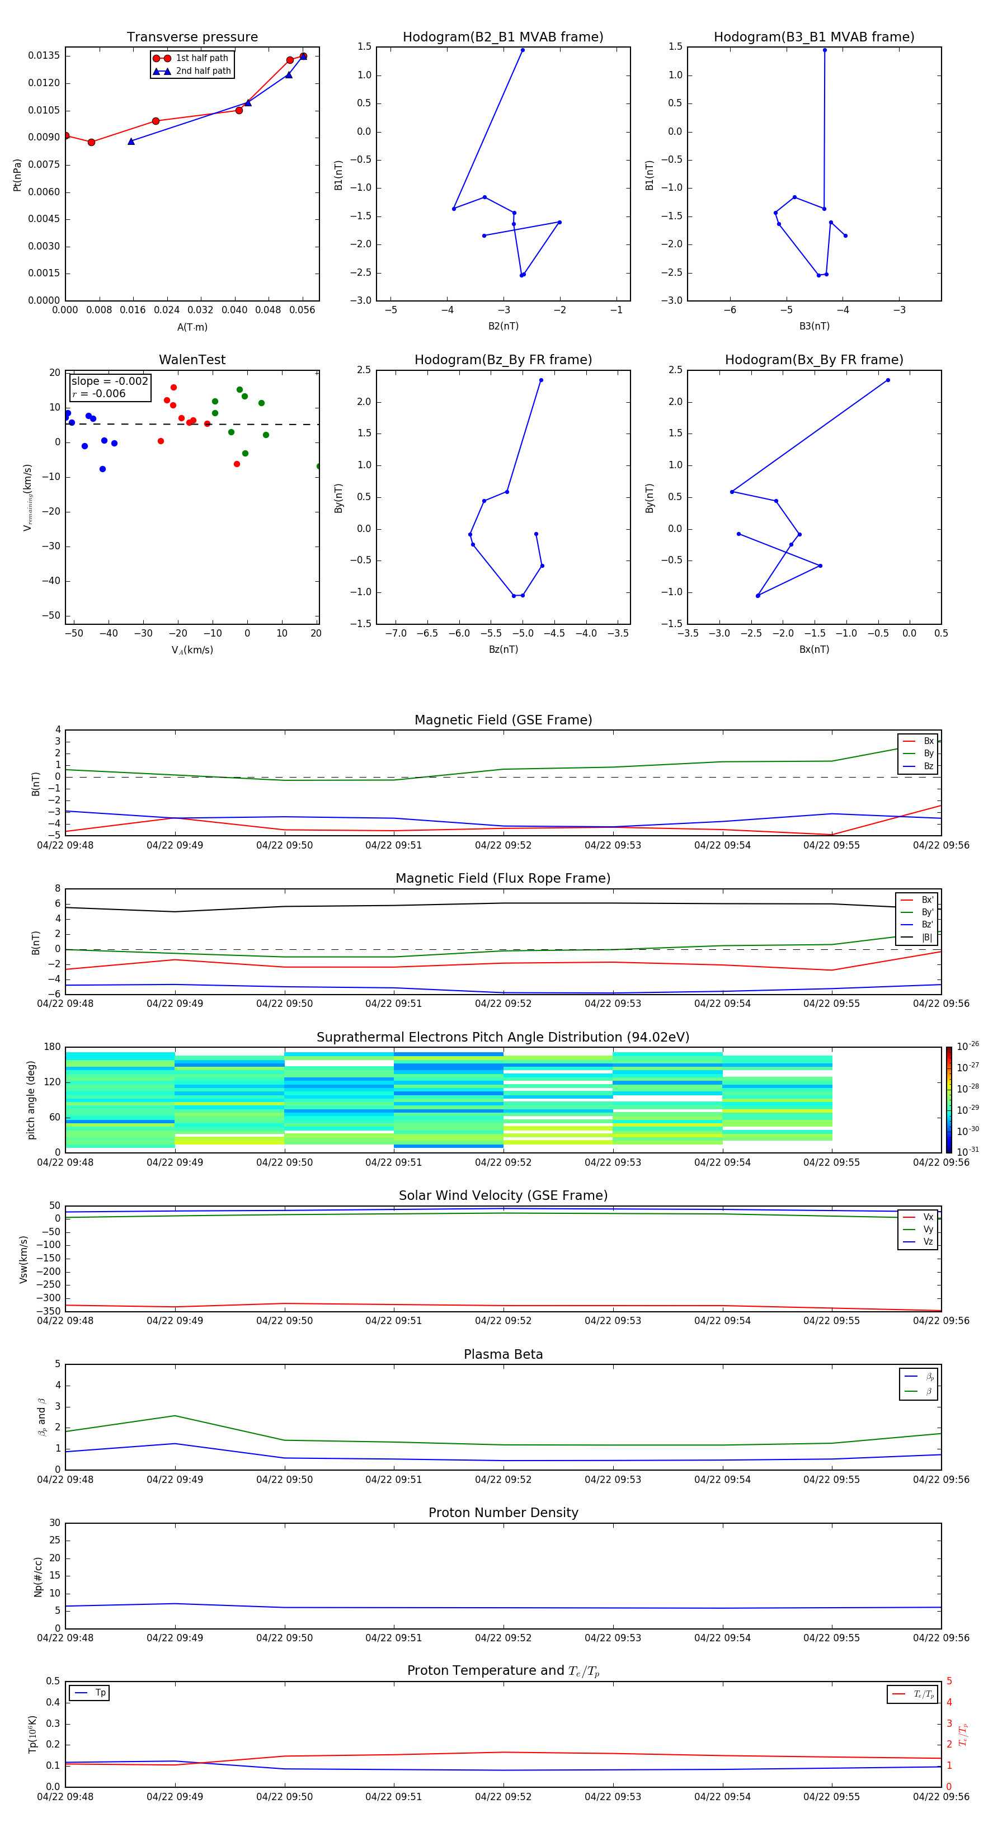This screenshot has height=1846, width=1007.
Task: Click the top data point in B2_B1 hodogram
Action: click(x=523, y=50)
